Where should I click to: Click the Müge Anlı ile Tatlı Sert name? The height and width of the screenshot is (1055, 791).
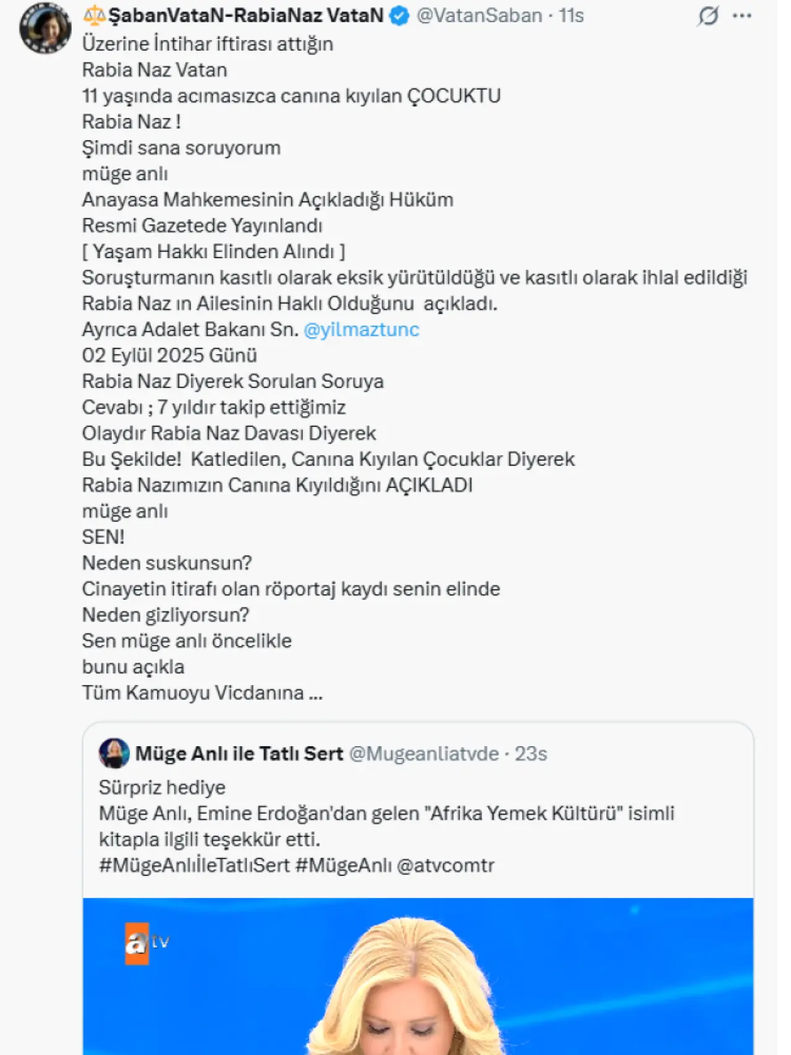pyautogui.click(x=239, y=754)
